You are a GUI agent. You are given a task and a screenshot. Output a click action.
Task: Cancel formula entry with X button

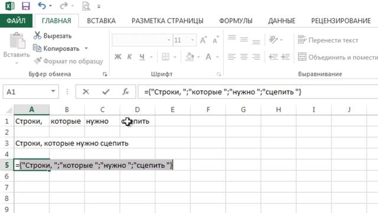coord(86,92)
